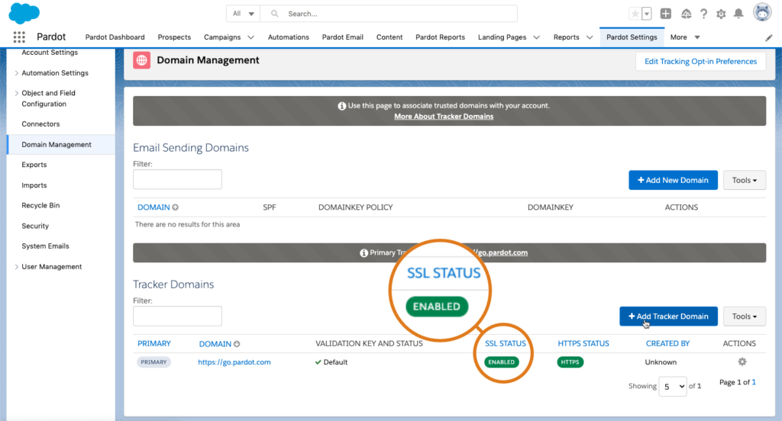Open the notifications bell
782x421 pixels.
738,14
